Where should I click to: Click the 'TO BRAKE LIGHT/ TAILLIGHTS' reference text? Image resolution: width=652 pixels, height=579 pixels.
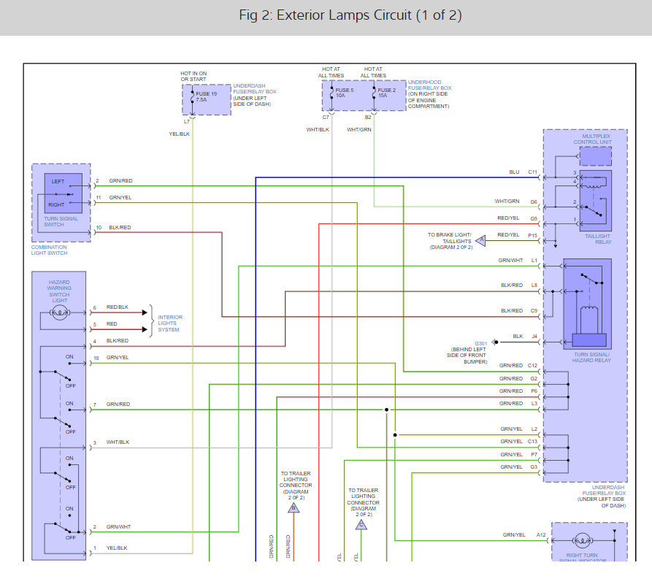[x=450, y=238]
